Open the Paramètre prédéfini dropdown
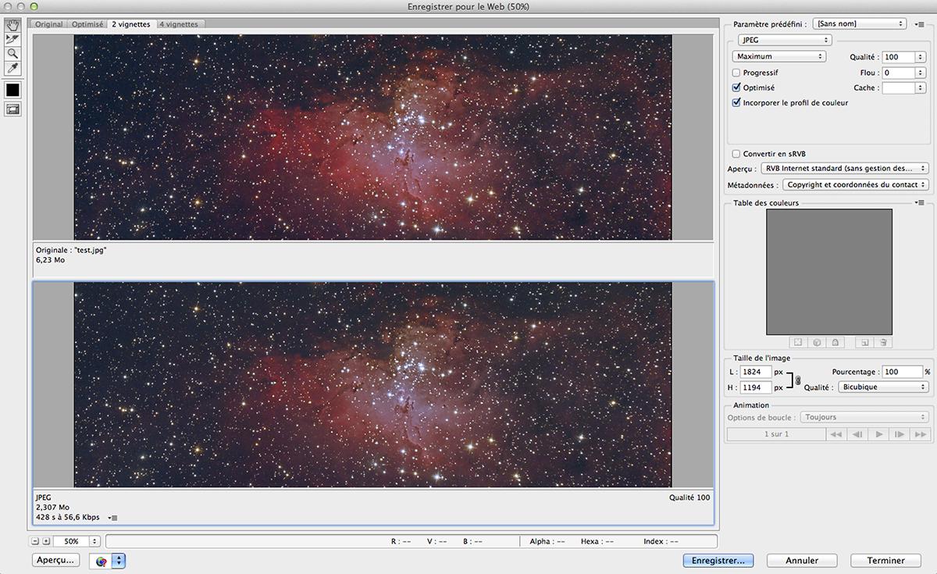937x574 pixels. tap(860, 24)
